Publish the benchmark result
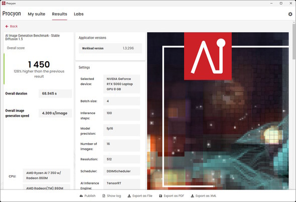The height and width of the screenshot is (202, 296). (88, 196)
